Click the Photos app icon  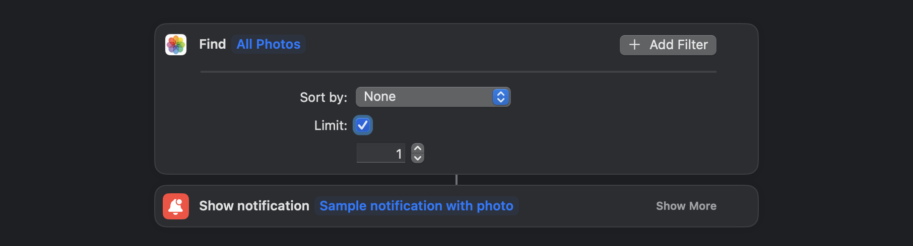pyautogui.click(x=176, y=45)
